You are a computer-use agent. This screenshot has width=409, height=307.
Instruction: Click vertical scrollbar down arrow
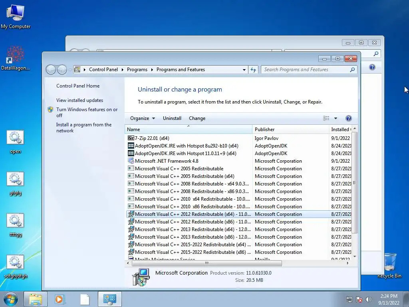point(355,256)
